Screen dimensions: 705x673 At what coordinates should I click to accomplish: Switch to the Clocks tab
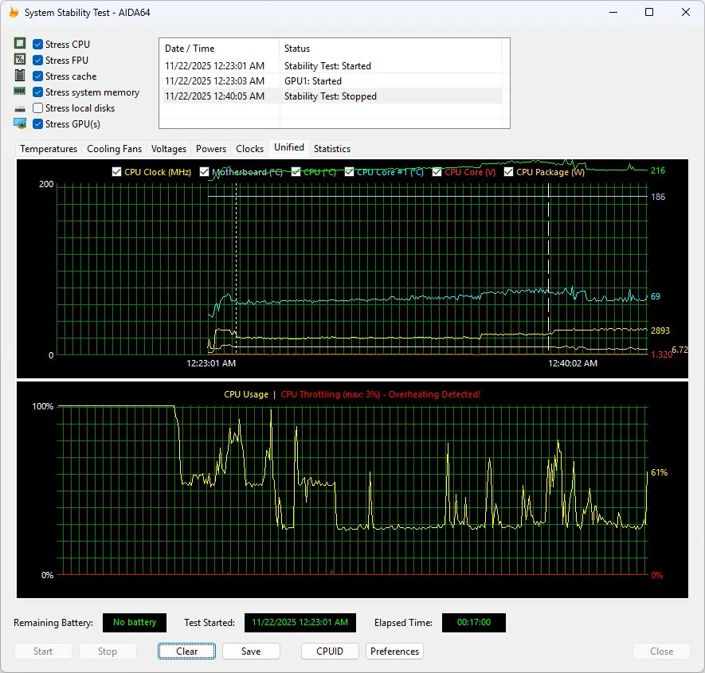[249, 148]
